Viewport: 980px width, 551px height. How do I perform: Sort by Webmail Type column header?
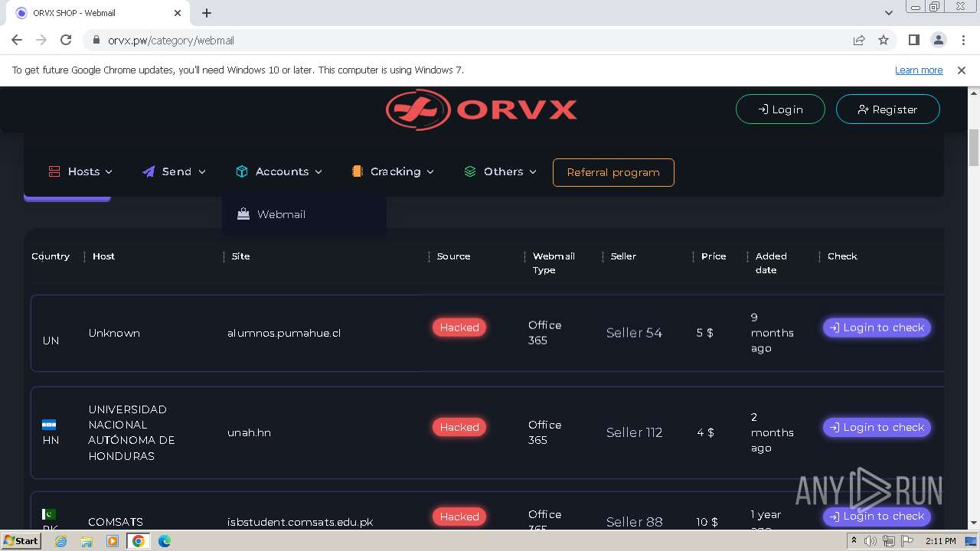coord(554,263)
